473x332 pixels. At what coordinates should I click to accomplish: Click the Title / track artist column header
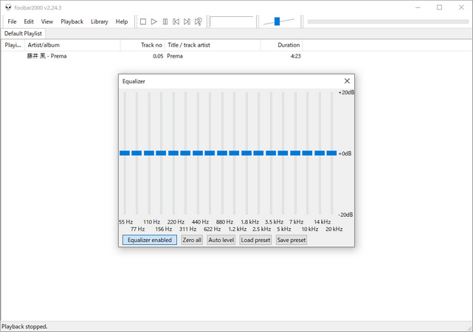tap(213, 45)
